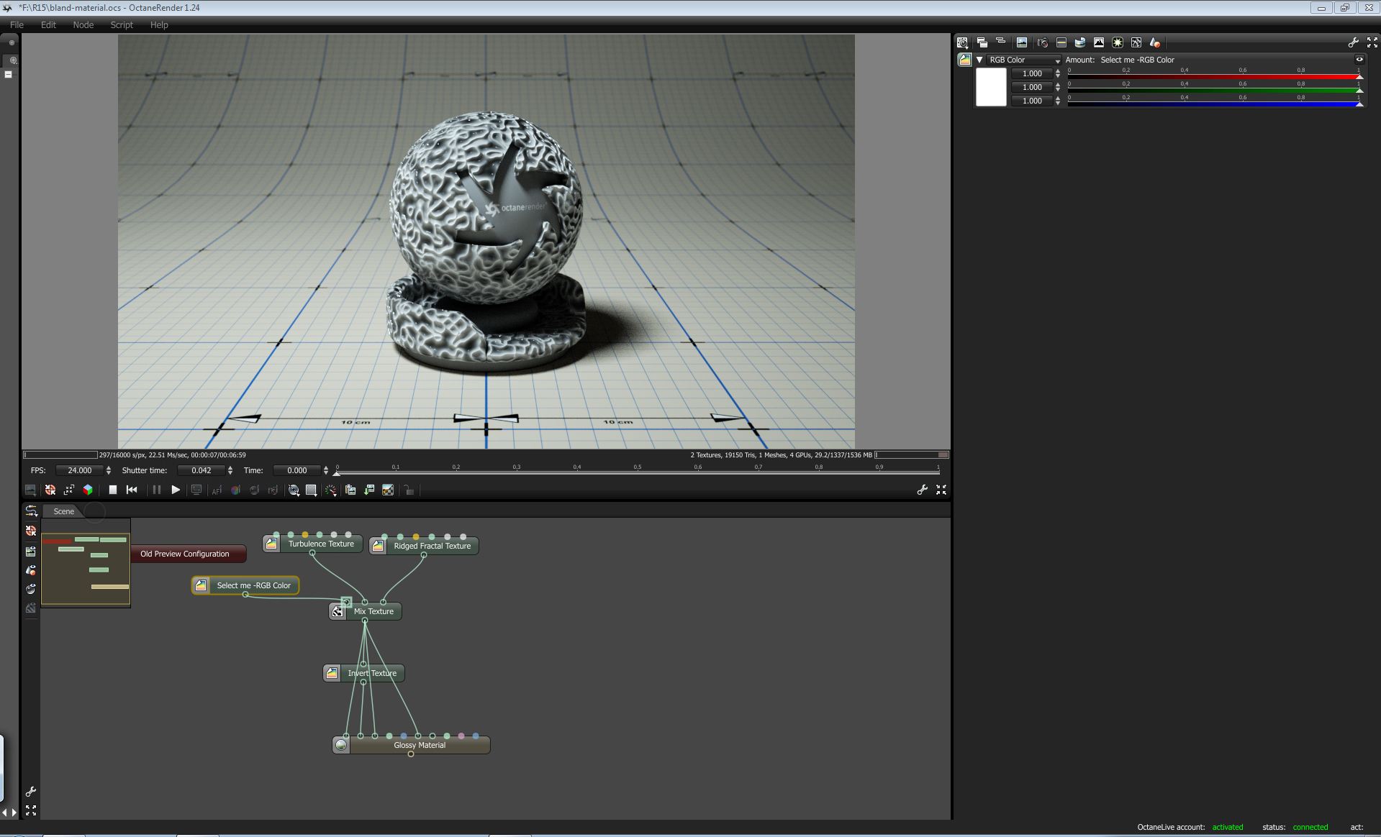Select the Glossy Material node
Image resolution: width=1381 pixels, height=837 pixels.
(419, 745)
